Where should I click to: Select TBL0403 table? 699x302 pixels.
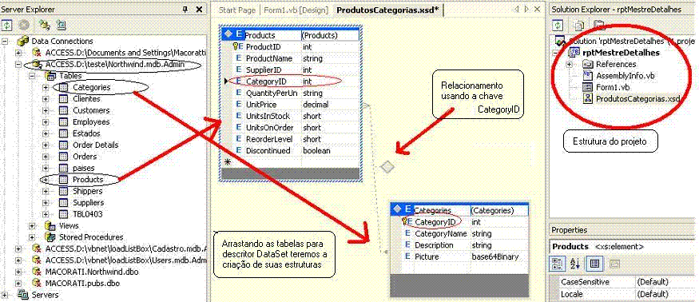tap(87, 214)
